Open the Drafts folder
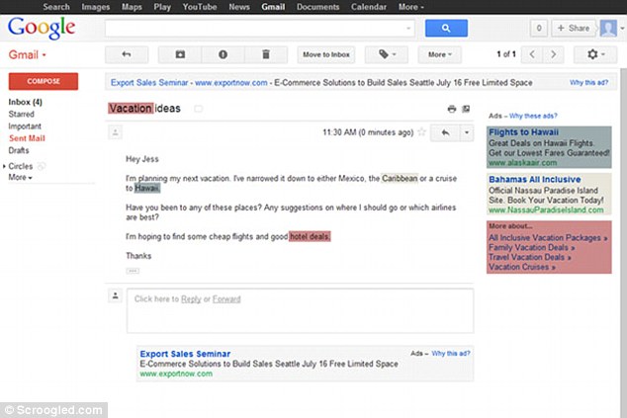This screenshot has height=418, width=627. tap(19, 150)
